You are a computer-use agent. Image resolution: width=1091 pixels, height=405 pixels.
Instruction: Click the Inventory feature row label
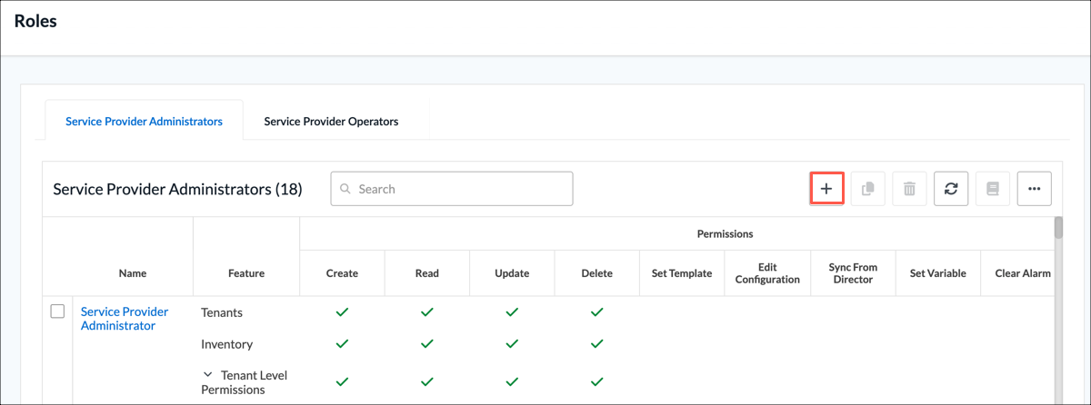tap(227, 344)
